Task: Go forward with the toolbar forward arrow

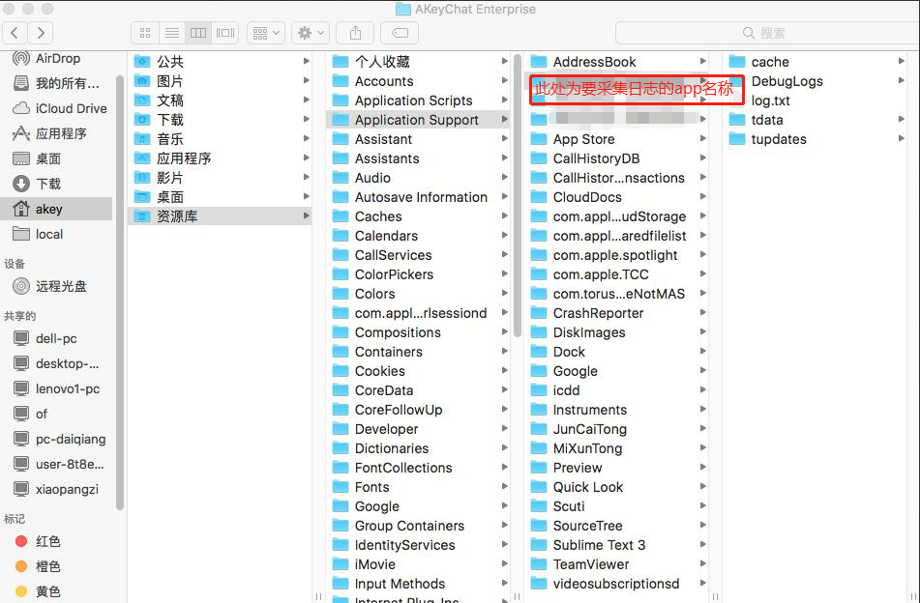Action: pyautogui.click(x=43, y=33)
